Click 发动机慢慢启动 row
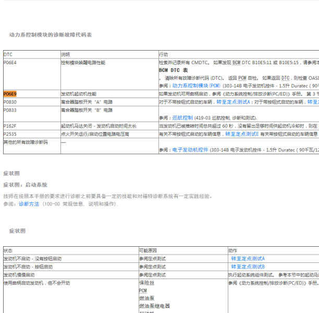The width and height of the screenshot is (319, 313). tap(19, 275)
